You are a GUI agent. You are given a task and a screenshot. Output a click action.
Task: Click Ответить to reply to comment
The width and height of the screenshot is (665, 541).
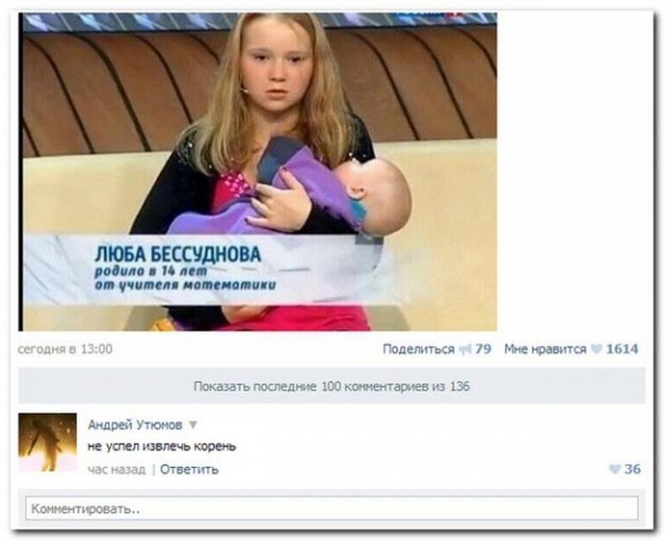[x=190, y=470]
